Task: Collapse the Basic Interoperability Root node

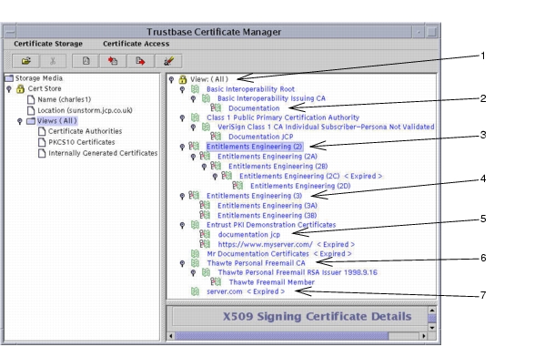Action: (x=182, y=89)
